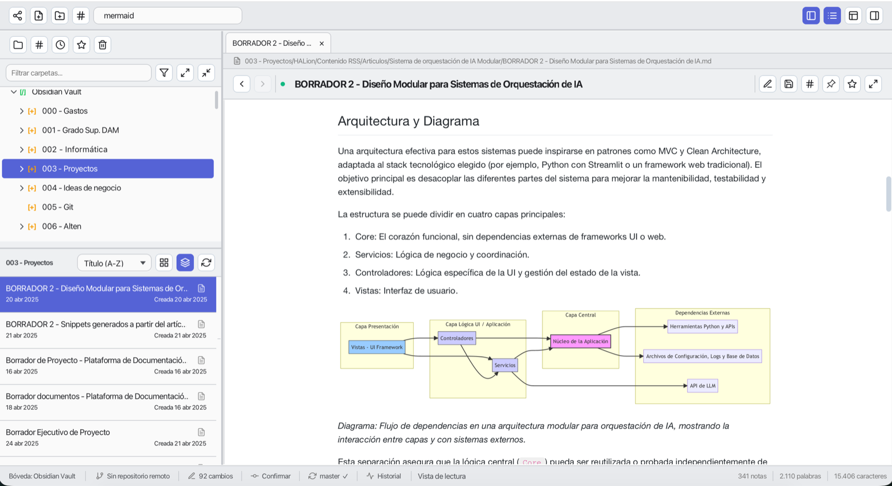Open Borrador de Proyecto - Plataforma note
This screenshot has width=892, height=486.
108,366
